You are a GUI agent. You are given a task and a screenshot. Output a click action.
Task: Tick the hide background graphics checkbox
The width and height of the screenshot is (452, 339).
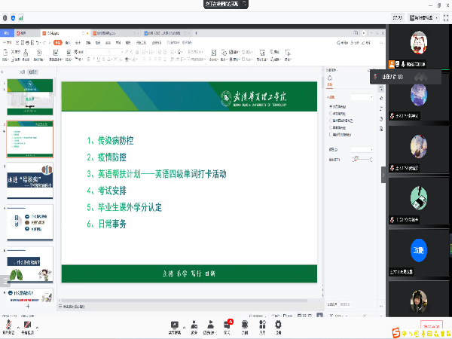[x=330, y=133]
